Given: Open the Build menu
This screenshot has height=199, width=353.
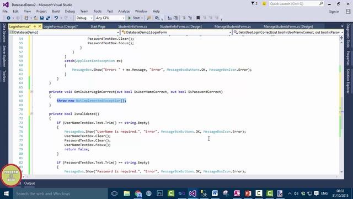Looking at the screenshot, I should tap(56, 11).
